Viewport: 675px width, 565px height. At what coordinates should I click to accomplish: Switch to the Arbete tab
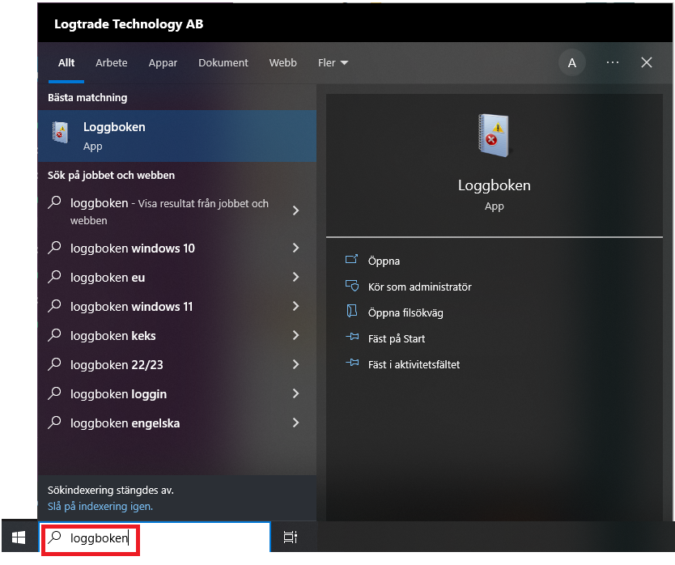click(x=112, y=63)
